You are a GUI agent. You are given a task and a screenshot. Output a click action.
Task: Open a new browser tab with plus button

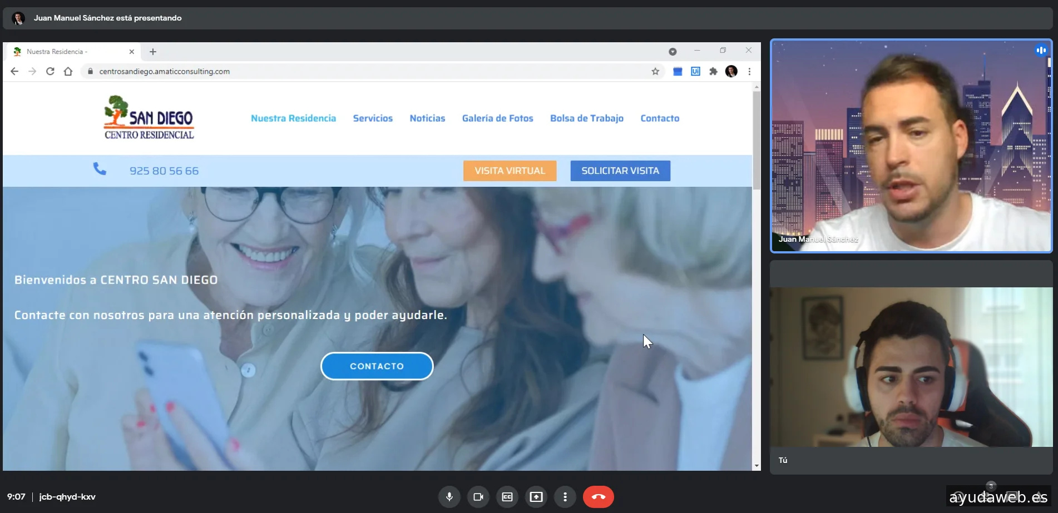(153, 52)
